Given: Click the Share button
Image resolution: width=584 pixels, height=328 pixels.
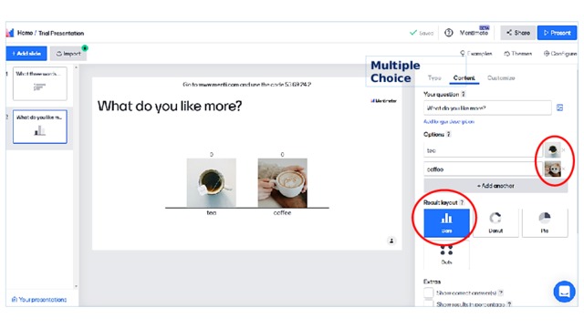Looking at the screenshot, I should pos(517,33).
